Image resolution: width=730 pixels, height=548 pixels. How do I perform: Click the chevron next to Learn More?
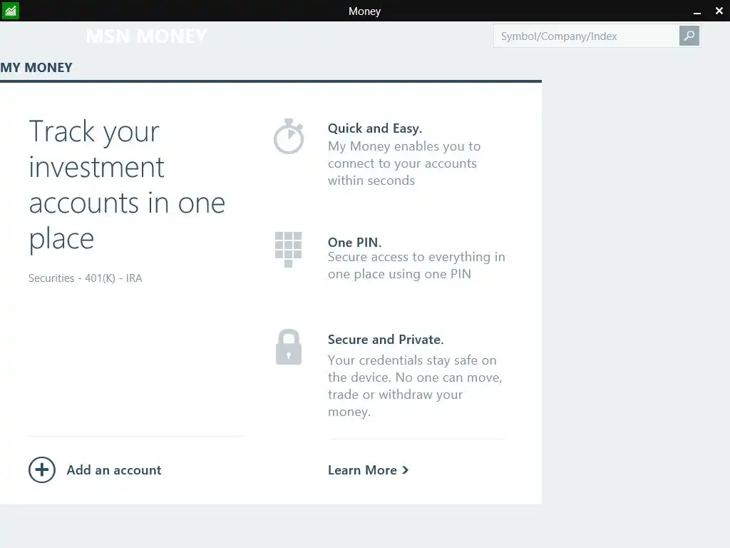coord(405,470)
